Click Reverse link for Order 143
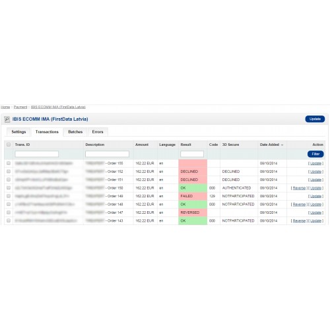330x330 pixels. (x=299, y=220)
